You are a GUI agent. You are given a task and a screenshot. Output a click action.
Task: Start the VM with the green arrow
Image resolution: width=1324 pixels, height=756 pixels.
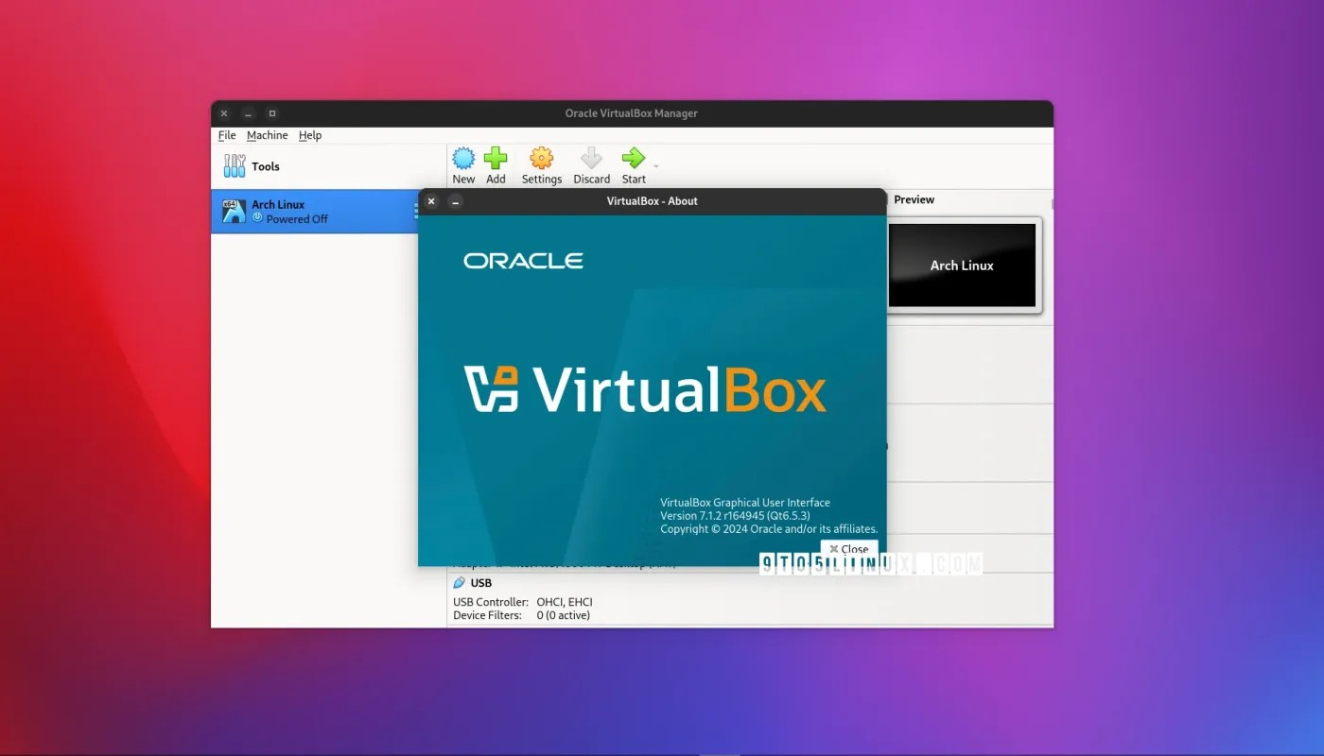pos(633,158)
